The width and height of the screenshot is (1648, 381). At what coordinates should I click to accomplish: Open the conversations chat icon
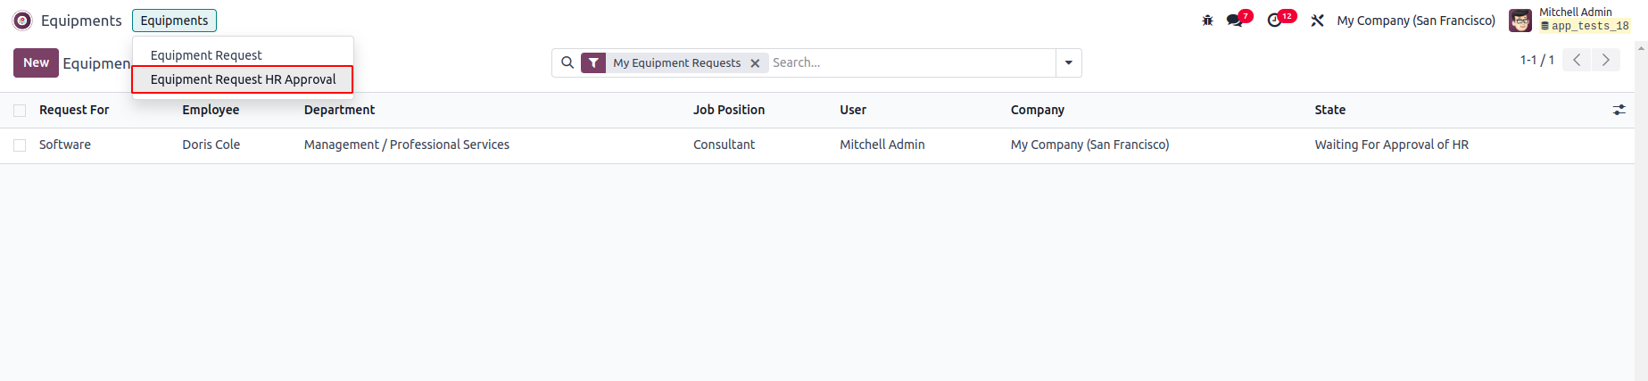[x=1235, y=21]
